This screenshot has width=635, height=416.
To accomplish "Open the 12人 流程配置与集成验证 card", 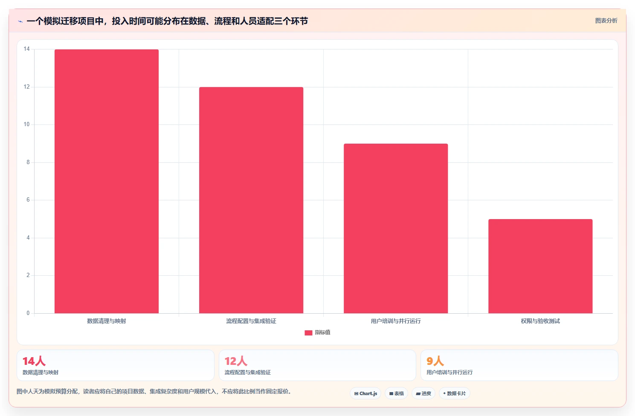I will [317, 365].
